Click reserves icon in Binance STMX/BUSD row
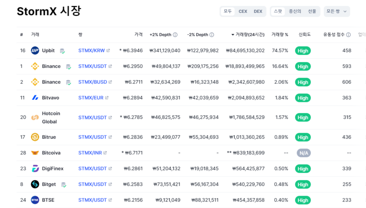366x208 pixels. point(68,82)
